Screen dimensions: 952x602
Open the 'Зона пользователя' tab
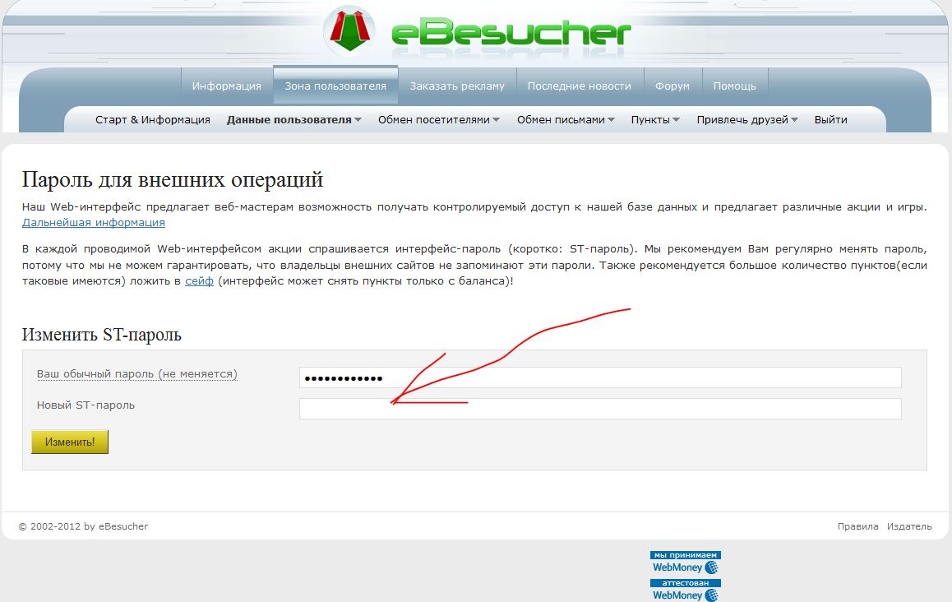[335, 85]
